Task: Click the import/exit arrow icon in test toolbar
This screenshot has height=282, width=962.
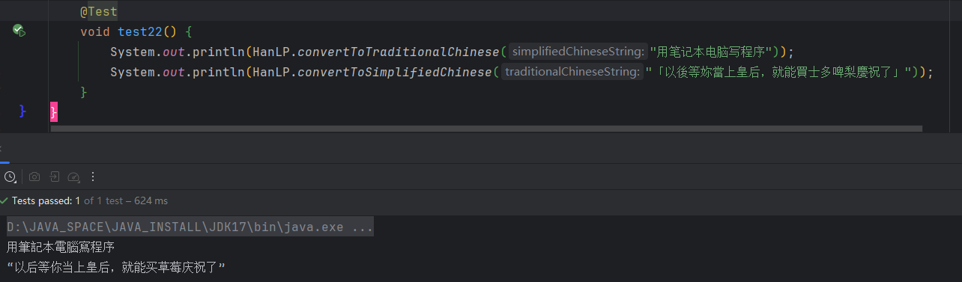Action: pyautogui.click(x=54, y=177)
